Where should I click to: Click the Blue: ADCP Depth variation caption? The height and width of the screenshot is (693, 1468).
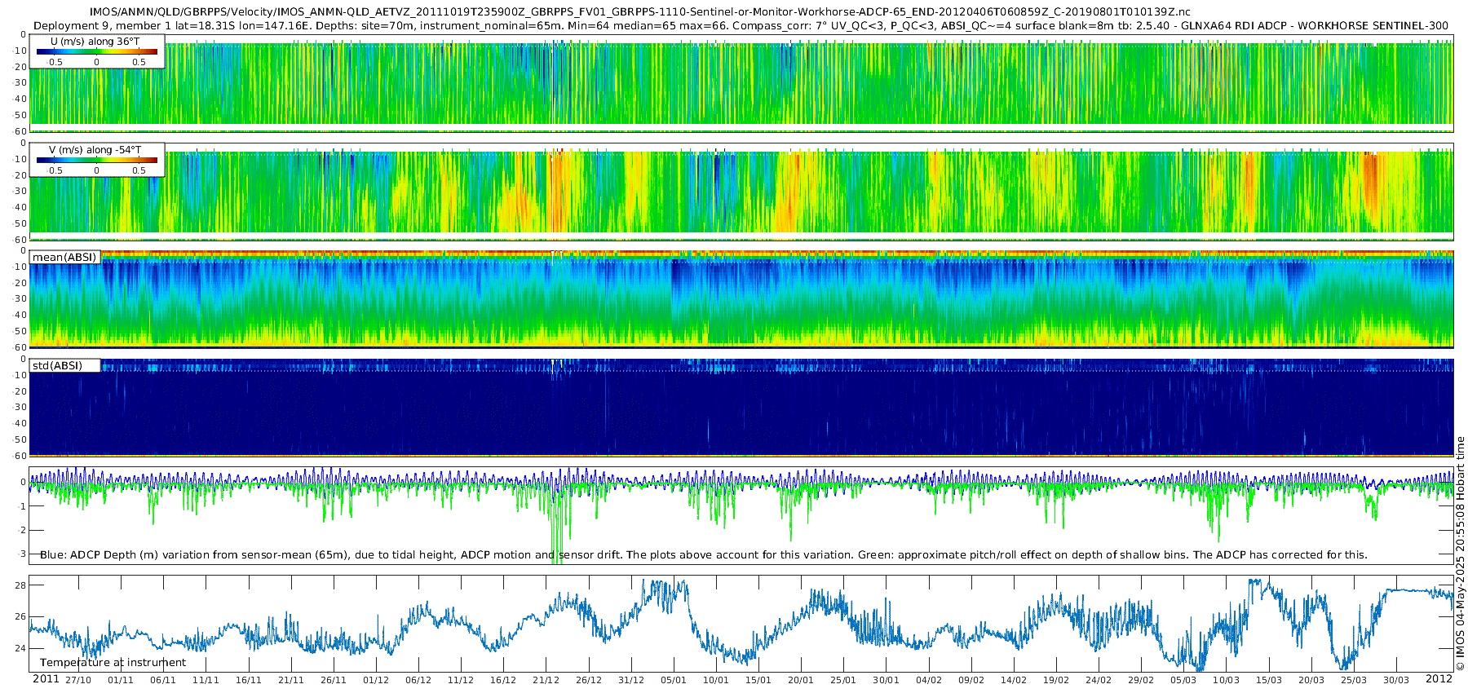[x=704, y=555]
